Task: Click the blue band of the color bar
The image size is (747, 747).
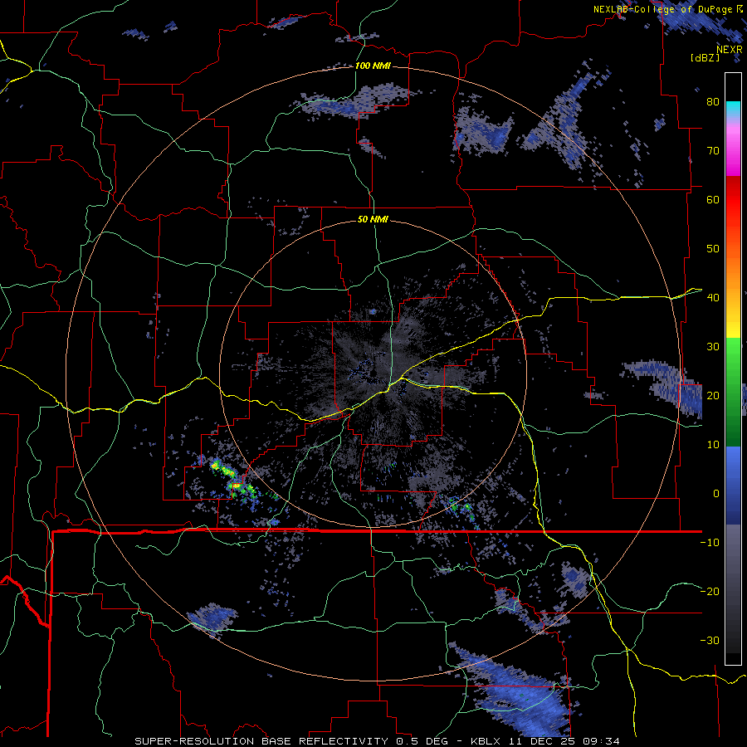Action: point(733,485)
